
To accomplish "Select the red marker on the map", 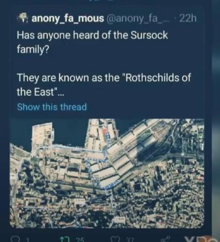I will coord(104,131).
